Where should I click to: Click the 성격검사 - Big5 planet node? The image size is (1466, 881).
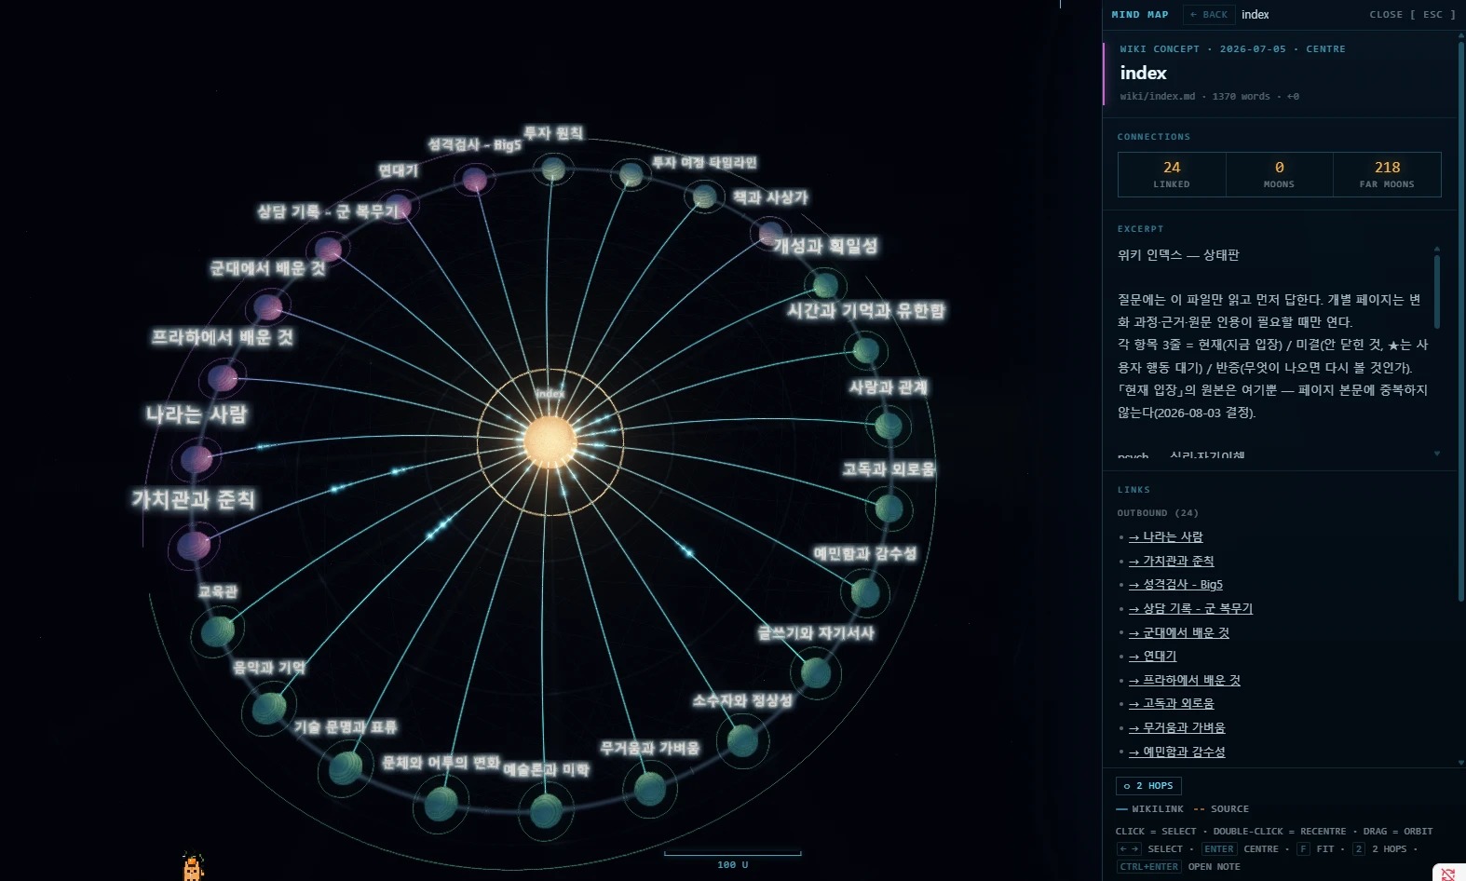click(475, 179)
